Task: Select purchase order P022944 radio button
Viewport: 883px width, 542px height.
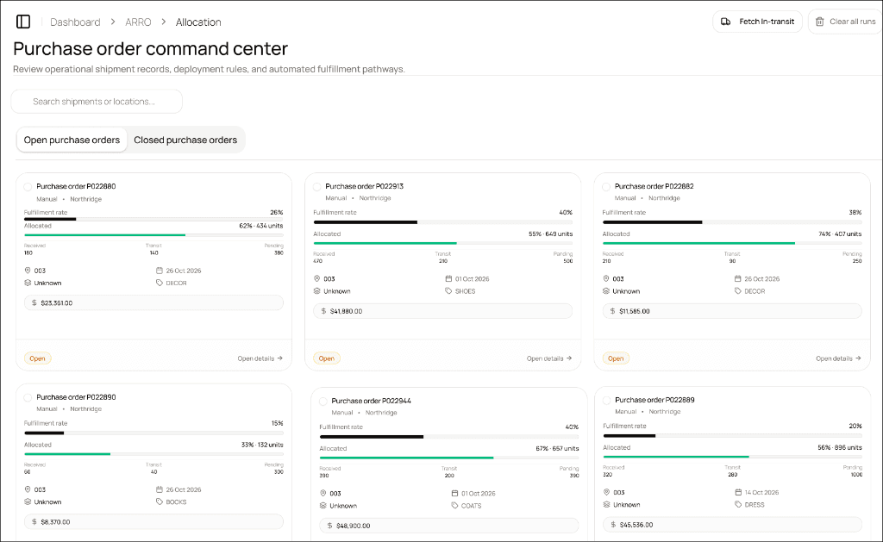Action: coord(323,402)
